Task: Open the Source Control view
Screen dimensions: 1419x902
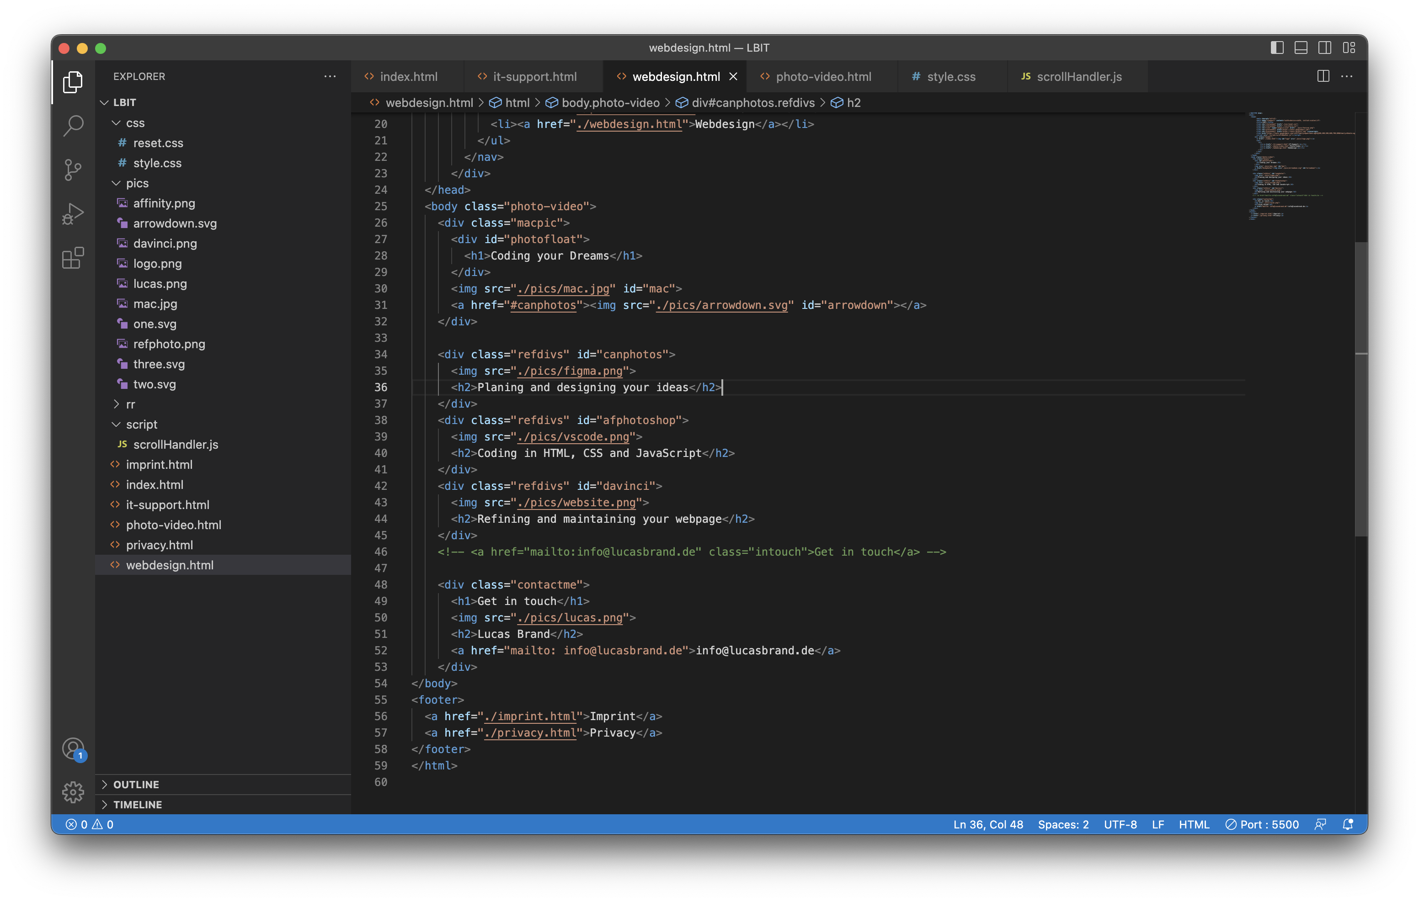Action: (73, 170)
